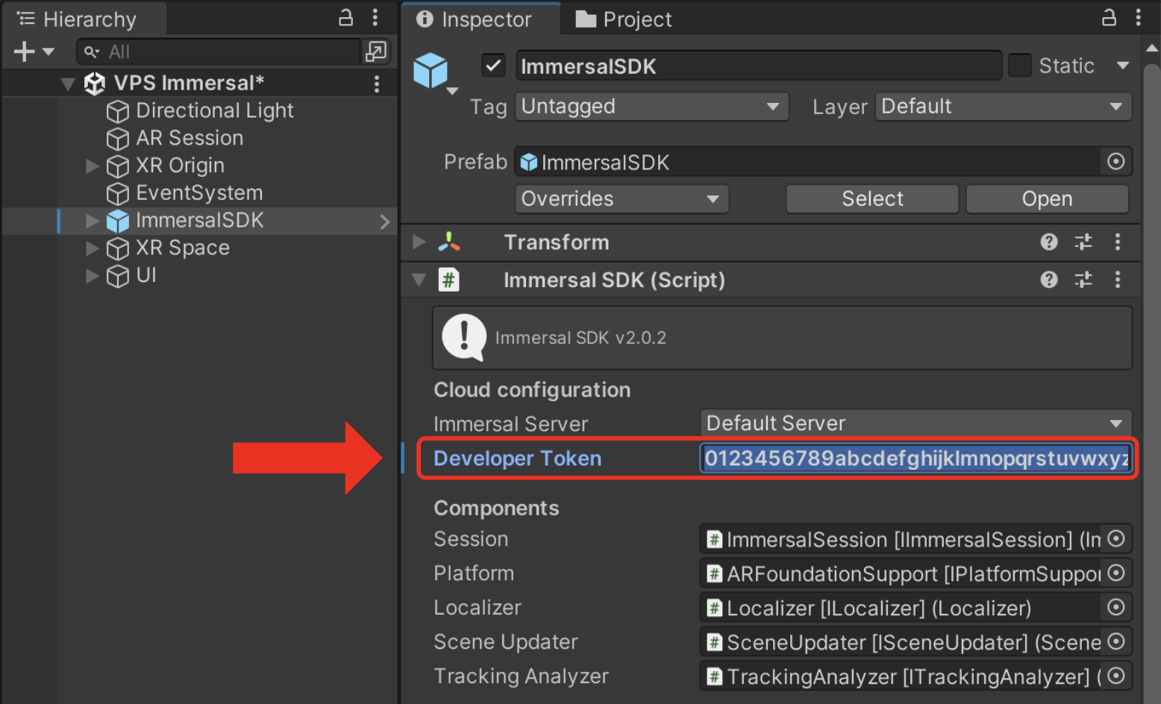
Task: Expand the Transform component foldout
Action: 419,242
